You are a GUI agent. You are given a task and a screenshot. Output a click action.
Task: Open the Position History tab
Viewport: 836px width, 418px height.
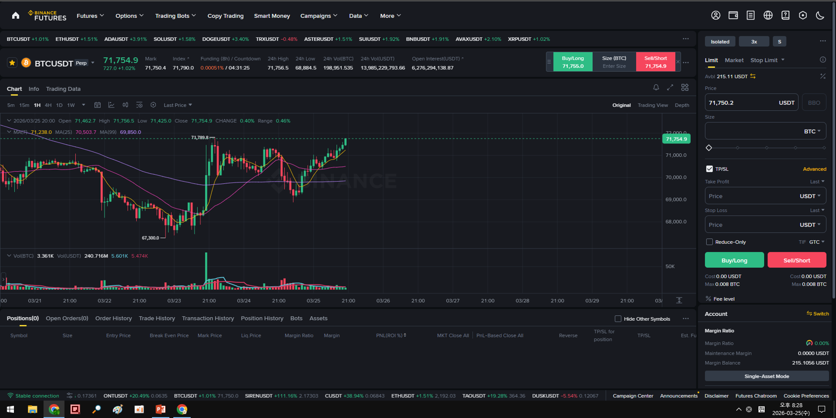tap(262, 318)
